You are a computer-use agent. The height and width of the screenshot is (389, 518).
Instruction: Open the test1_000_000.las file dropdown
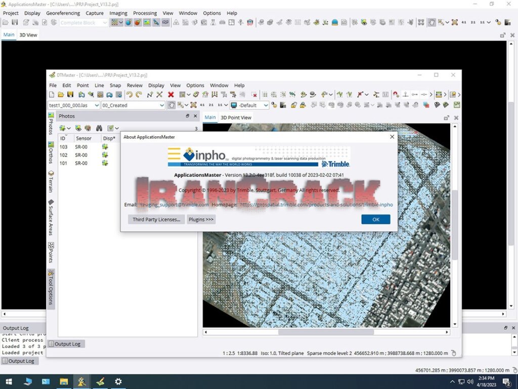[96, 105]
